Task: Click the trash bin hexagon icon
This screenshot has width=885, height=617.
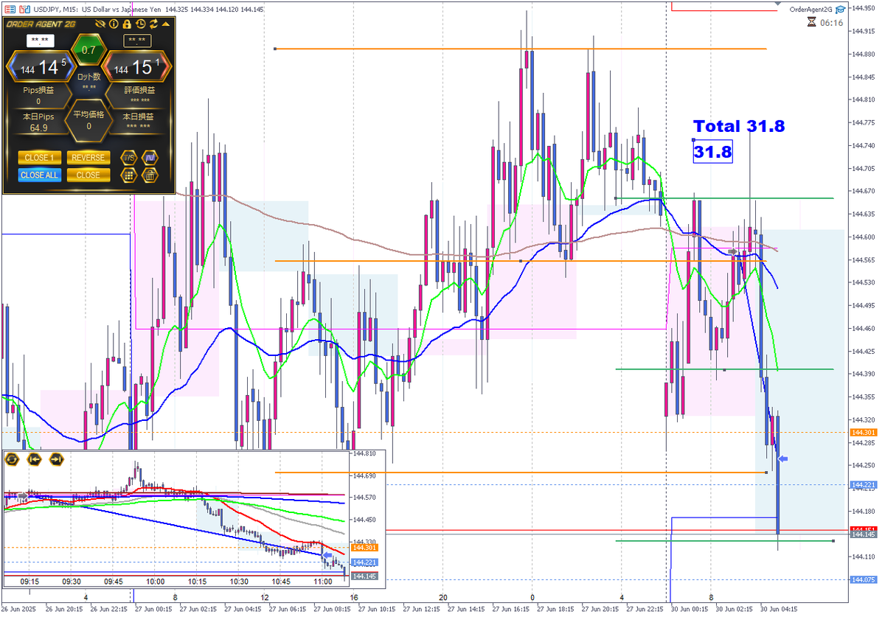Action: pyautogui.click(x=150, y=175)
